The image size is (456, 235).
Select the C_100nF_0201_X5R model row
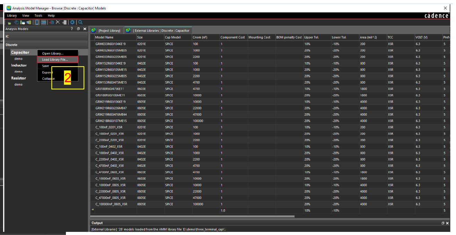[x=270, y=127]
